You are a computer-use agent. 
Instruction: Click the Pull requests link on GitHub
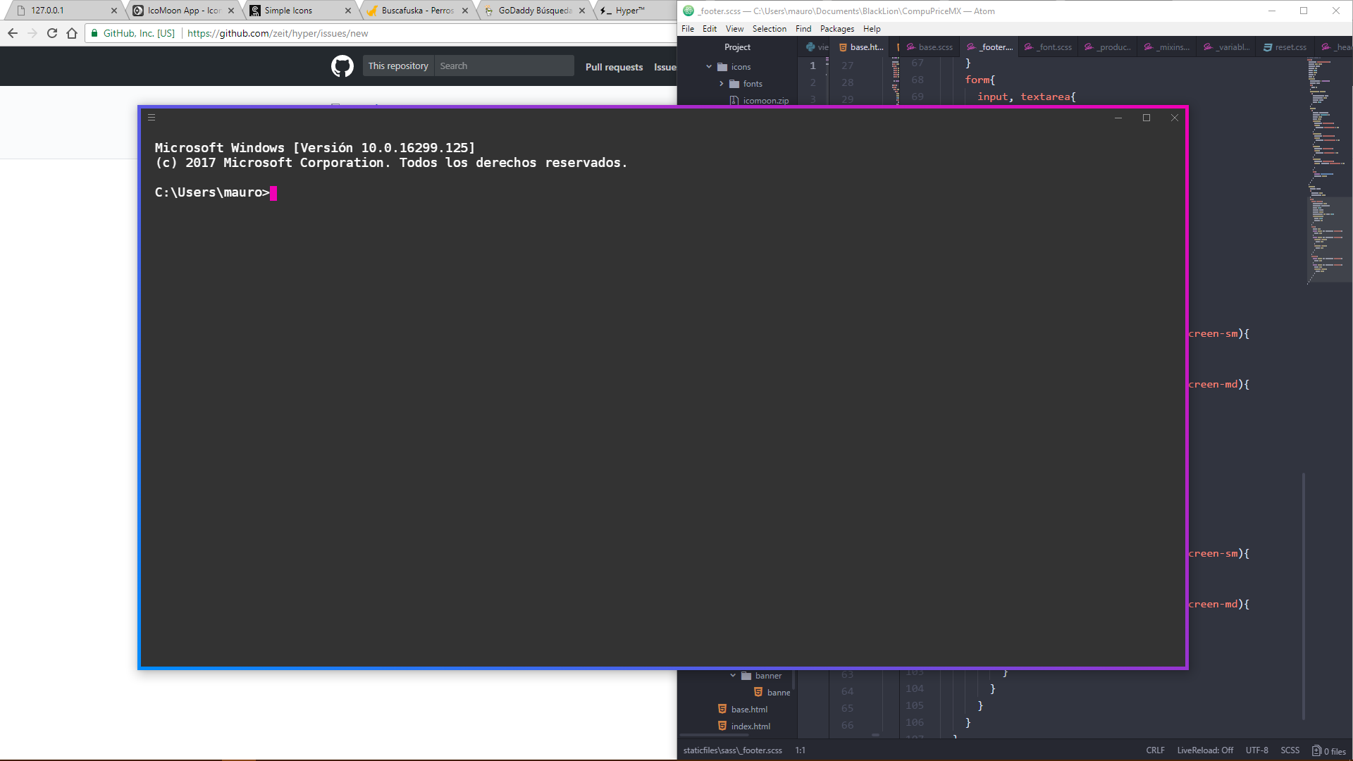click(613, 67)
